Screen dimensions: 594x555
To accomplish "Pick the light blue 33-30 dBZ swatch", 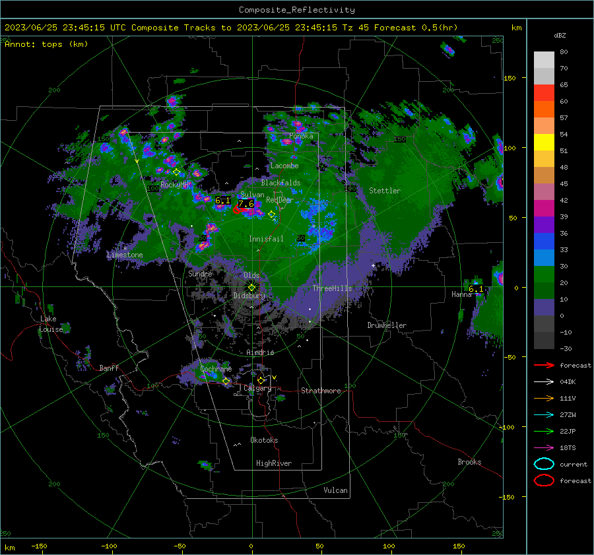I will click(x=544, y=257).
